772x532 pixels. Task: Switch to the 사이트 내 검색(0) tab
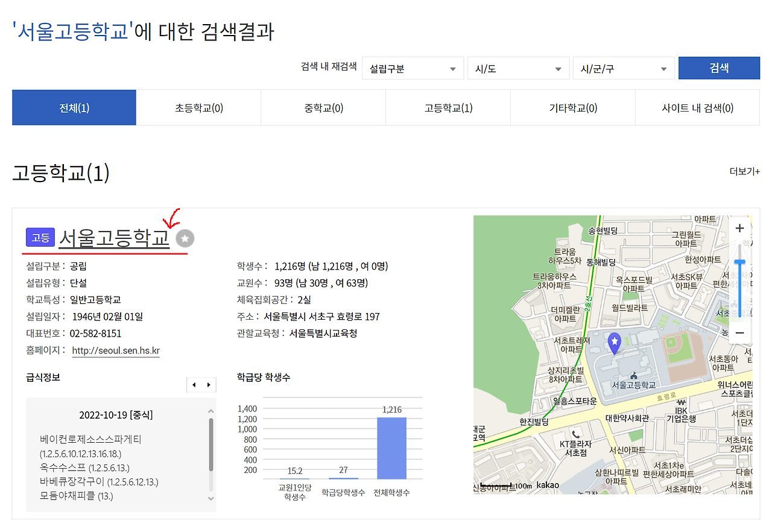coord(698,108)
